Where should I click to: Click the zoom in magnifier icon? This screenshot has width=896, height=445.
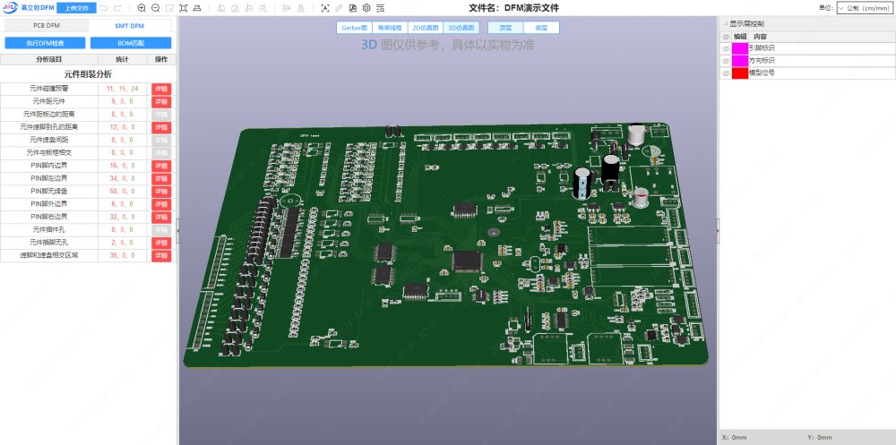tap(142, 8)
